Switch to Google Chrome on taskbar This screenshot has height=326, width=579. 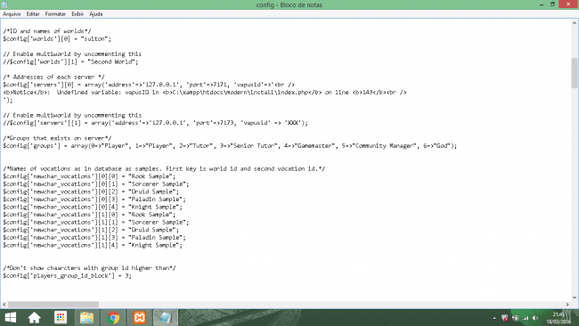pos(113,317)
